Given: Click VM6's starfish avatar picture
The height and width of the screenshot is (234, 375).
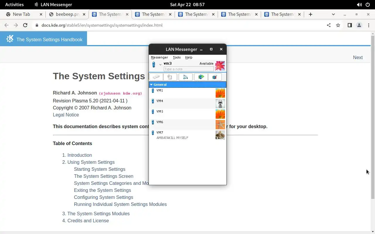Looking at the screenshot, I should tap(220, 125).
